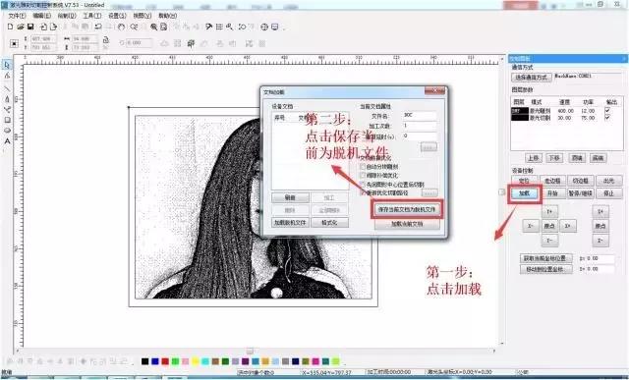Click 获取当前坐标位置 button
The width and height of the screenshot is (629, 380).
tap(546, 258)
